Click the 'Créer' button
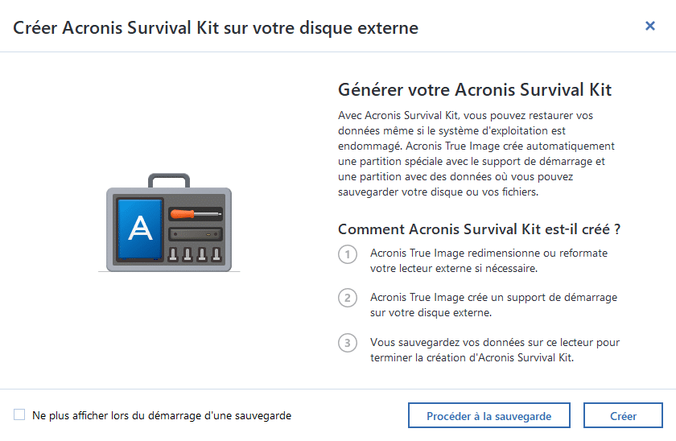The width and height of the screenshot is (676, 441). [623, 416]
